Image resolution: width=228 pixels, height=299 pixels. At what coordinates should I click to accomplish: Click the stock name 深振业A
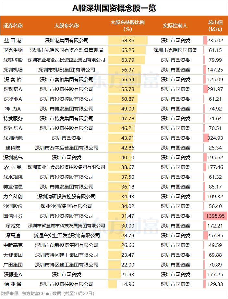coord(13,274)
